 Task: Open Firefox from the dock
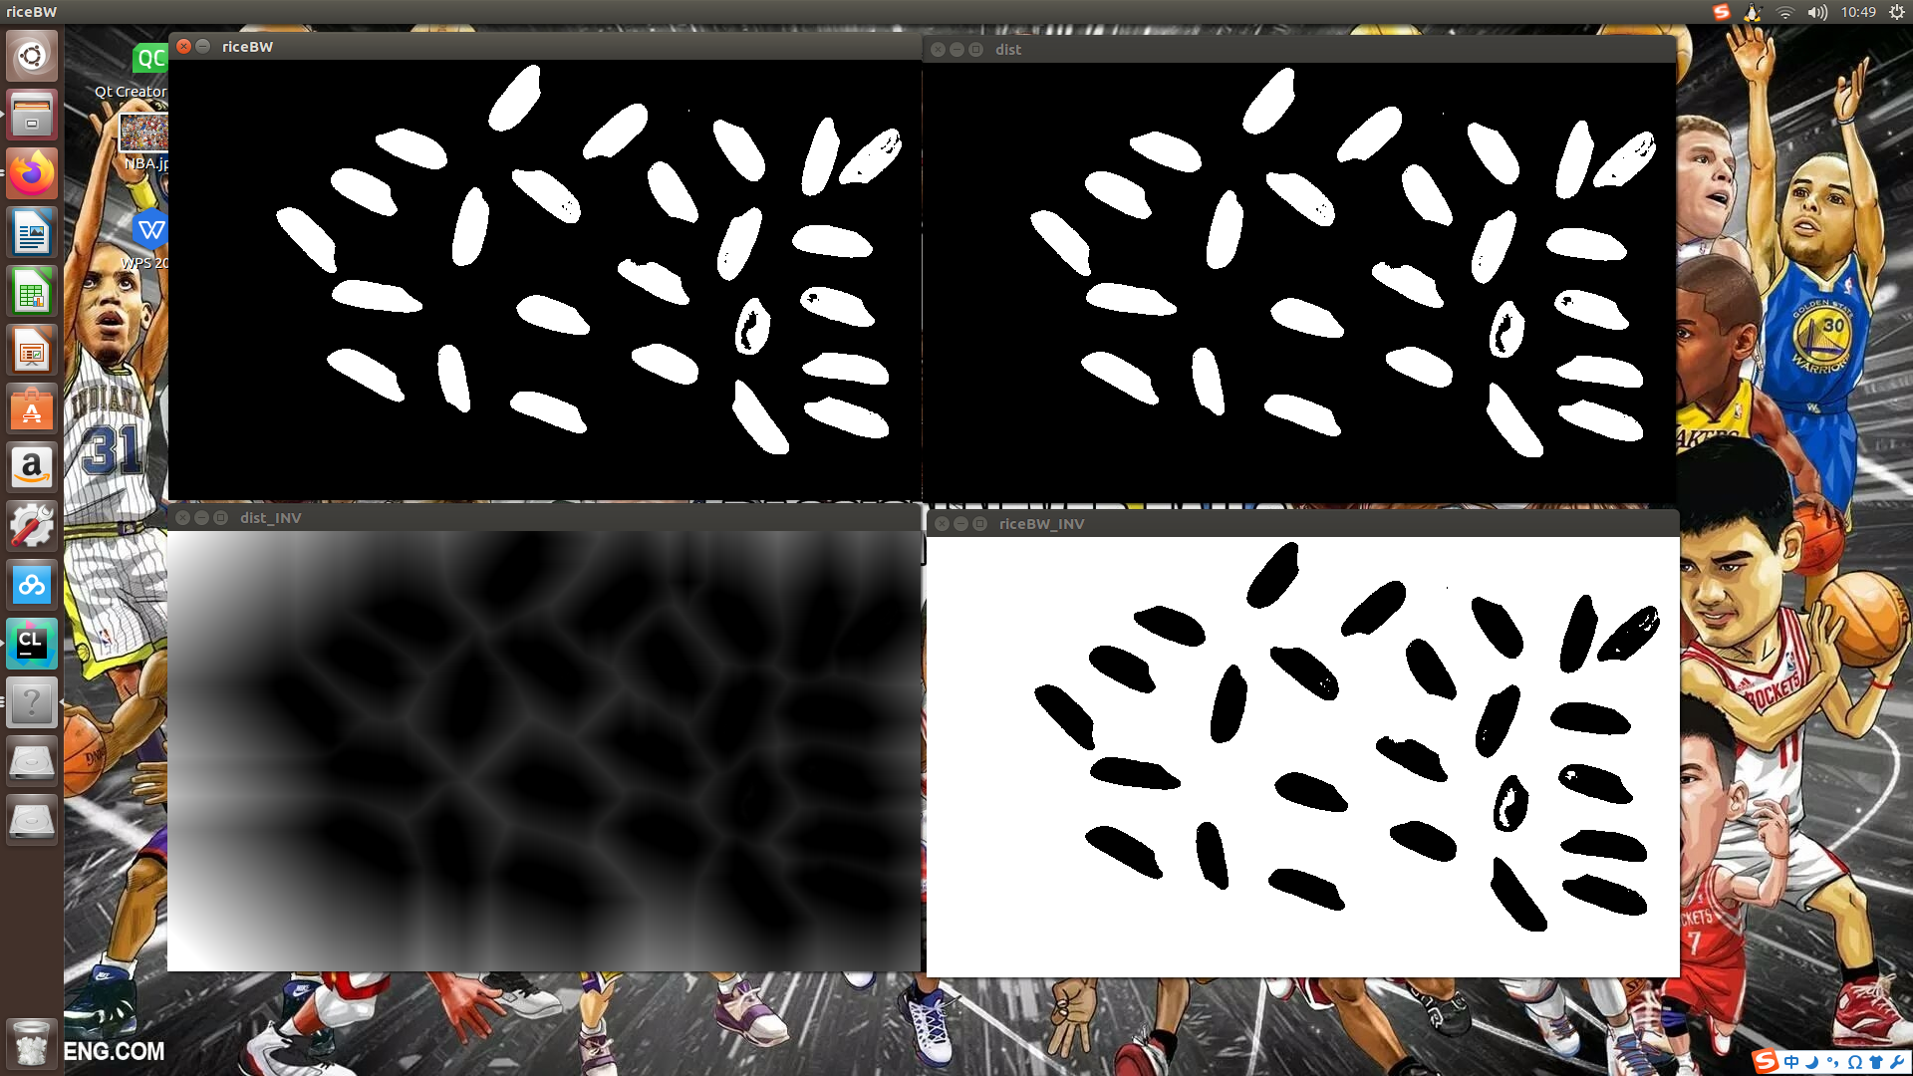(32, 174)
